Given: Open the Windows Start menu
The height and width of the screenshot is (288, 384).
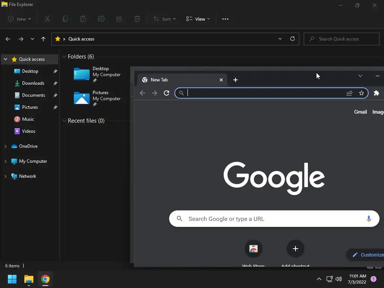Looking at the screenshot, I should pos(12,279).
